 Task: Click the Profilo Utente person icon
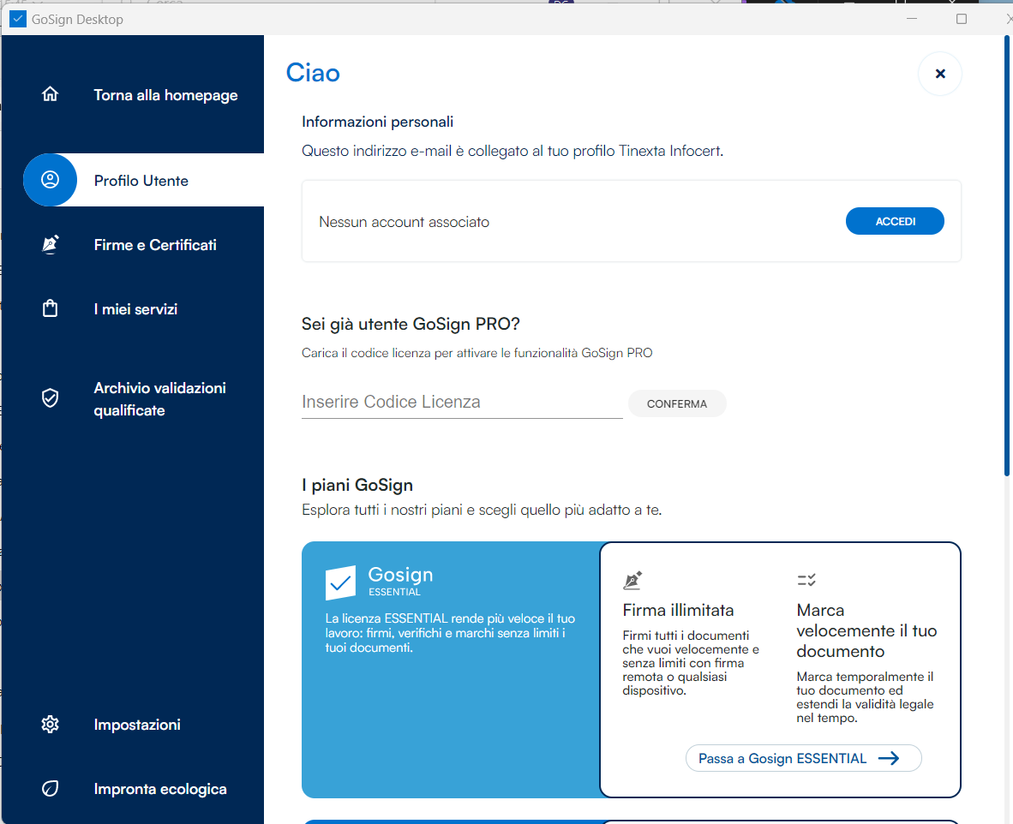(50, 180)
